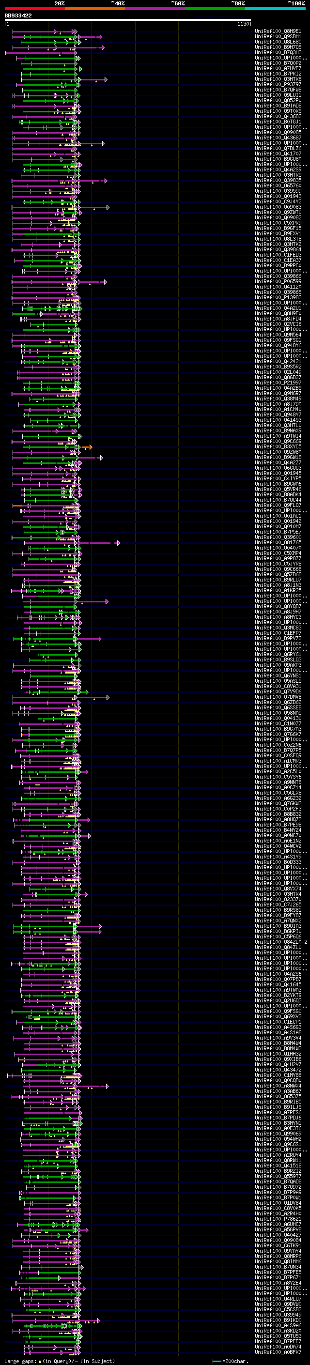This screenshot has height=1365, width=310.
Task: Click the red 20% identity legend segment
Action: click(x=34, y=9)
